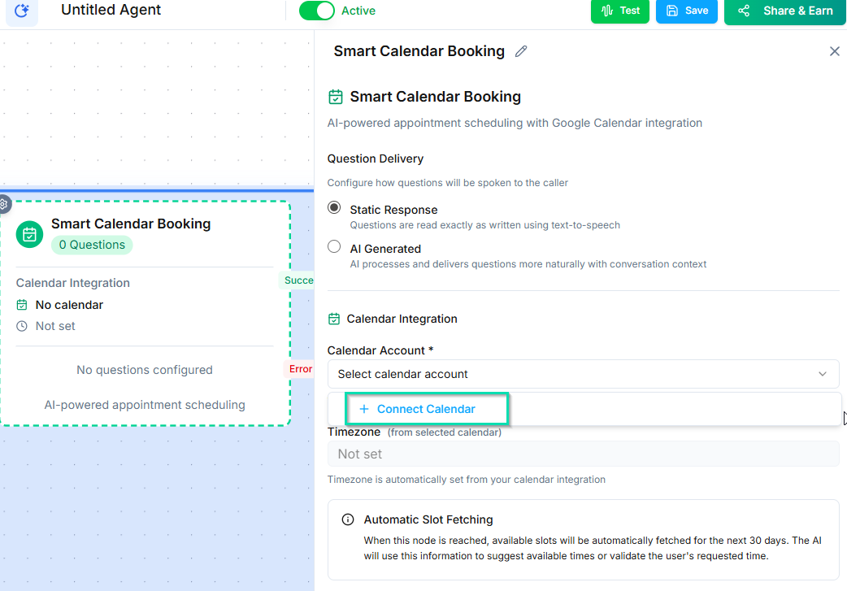Click the clock icon beside Not set
Screen dimensions: 847x591
pyautogui.click(x=22, y=326)
